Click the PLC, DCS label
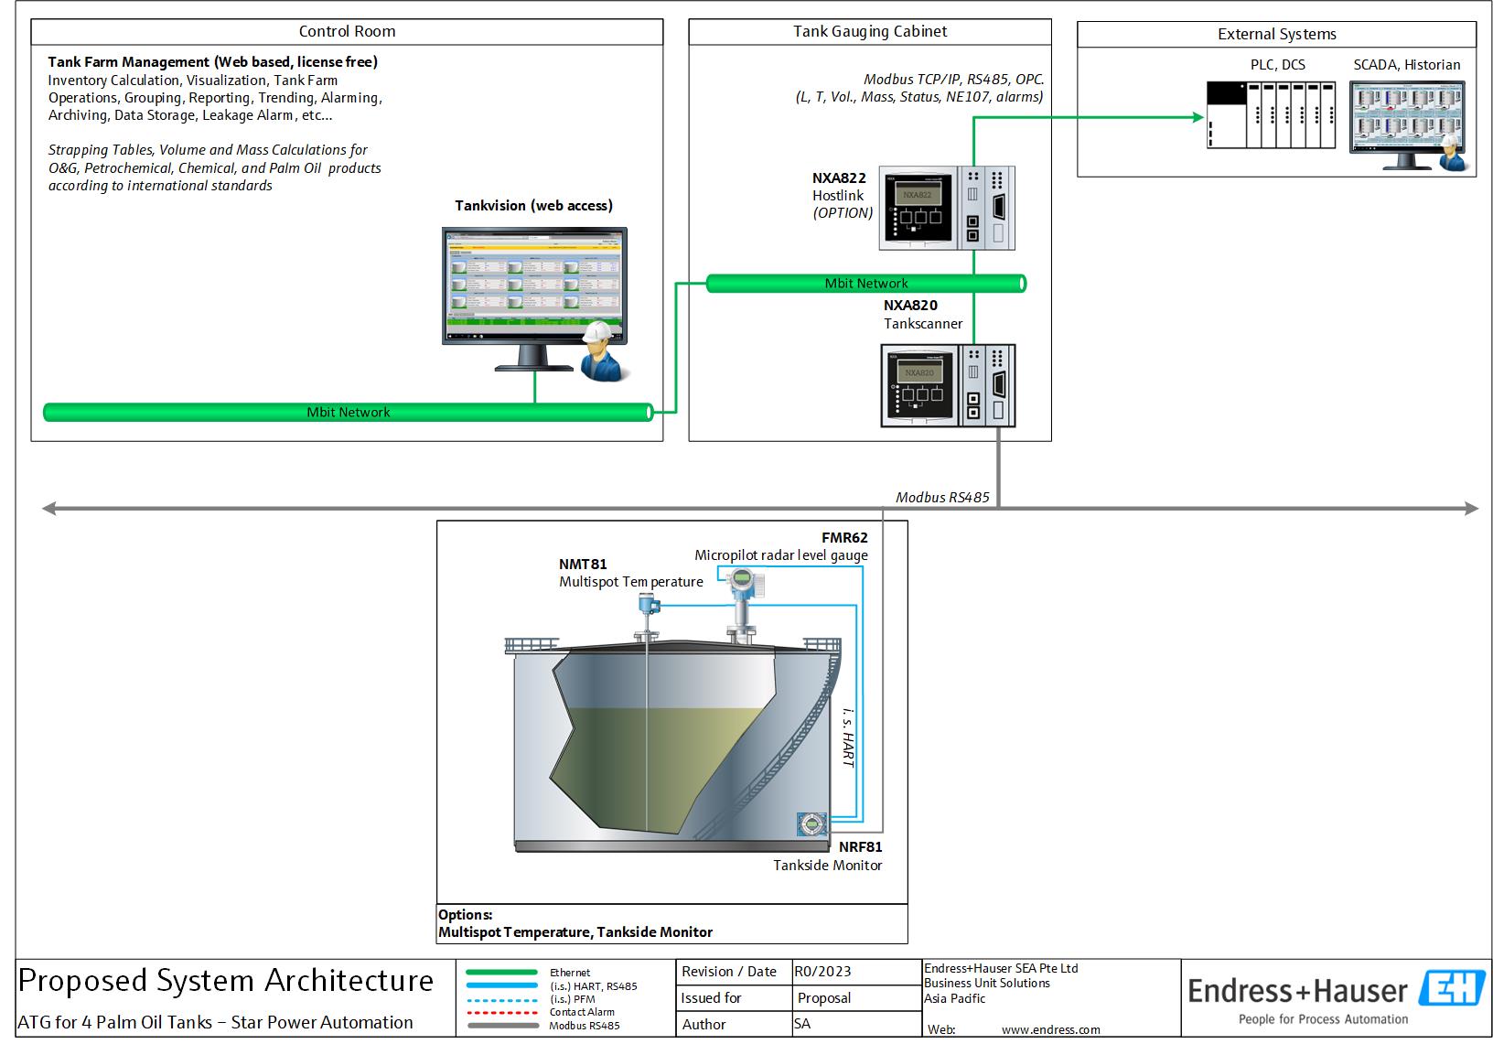Screen dimensions: 1493x1044 [x=1277, y=65]
